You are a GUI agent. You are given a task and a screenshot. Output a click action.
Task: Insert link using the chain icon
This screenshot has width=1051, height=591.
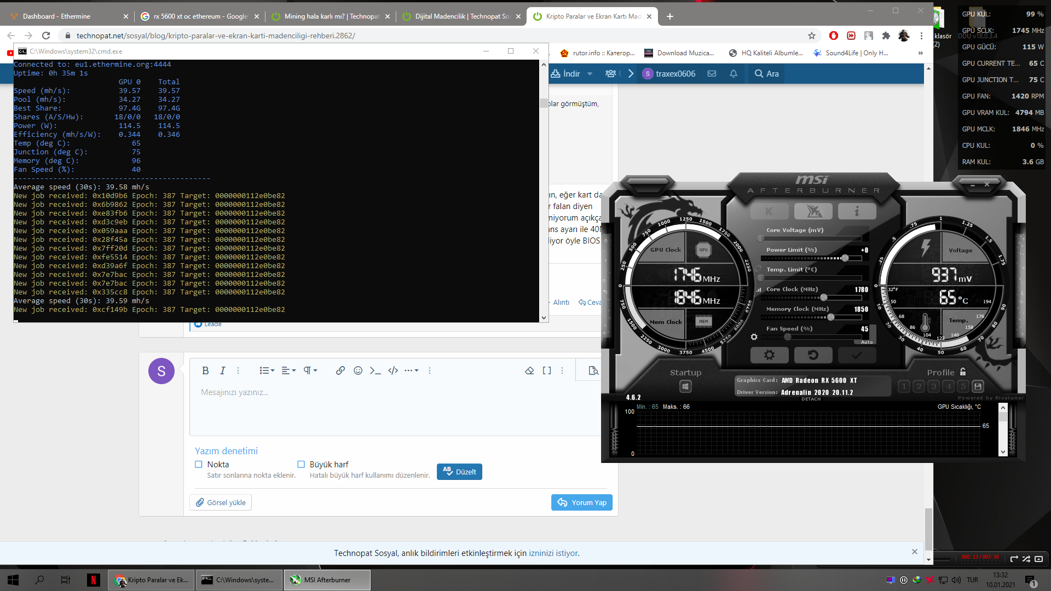[340, 370]
